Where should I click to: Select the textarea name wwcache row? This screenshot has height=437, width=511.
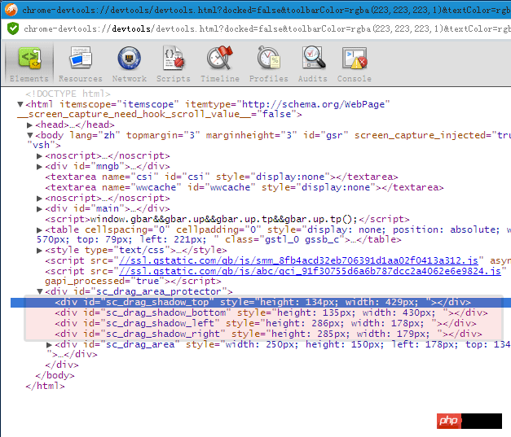(244, 187)
